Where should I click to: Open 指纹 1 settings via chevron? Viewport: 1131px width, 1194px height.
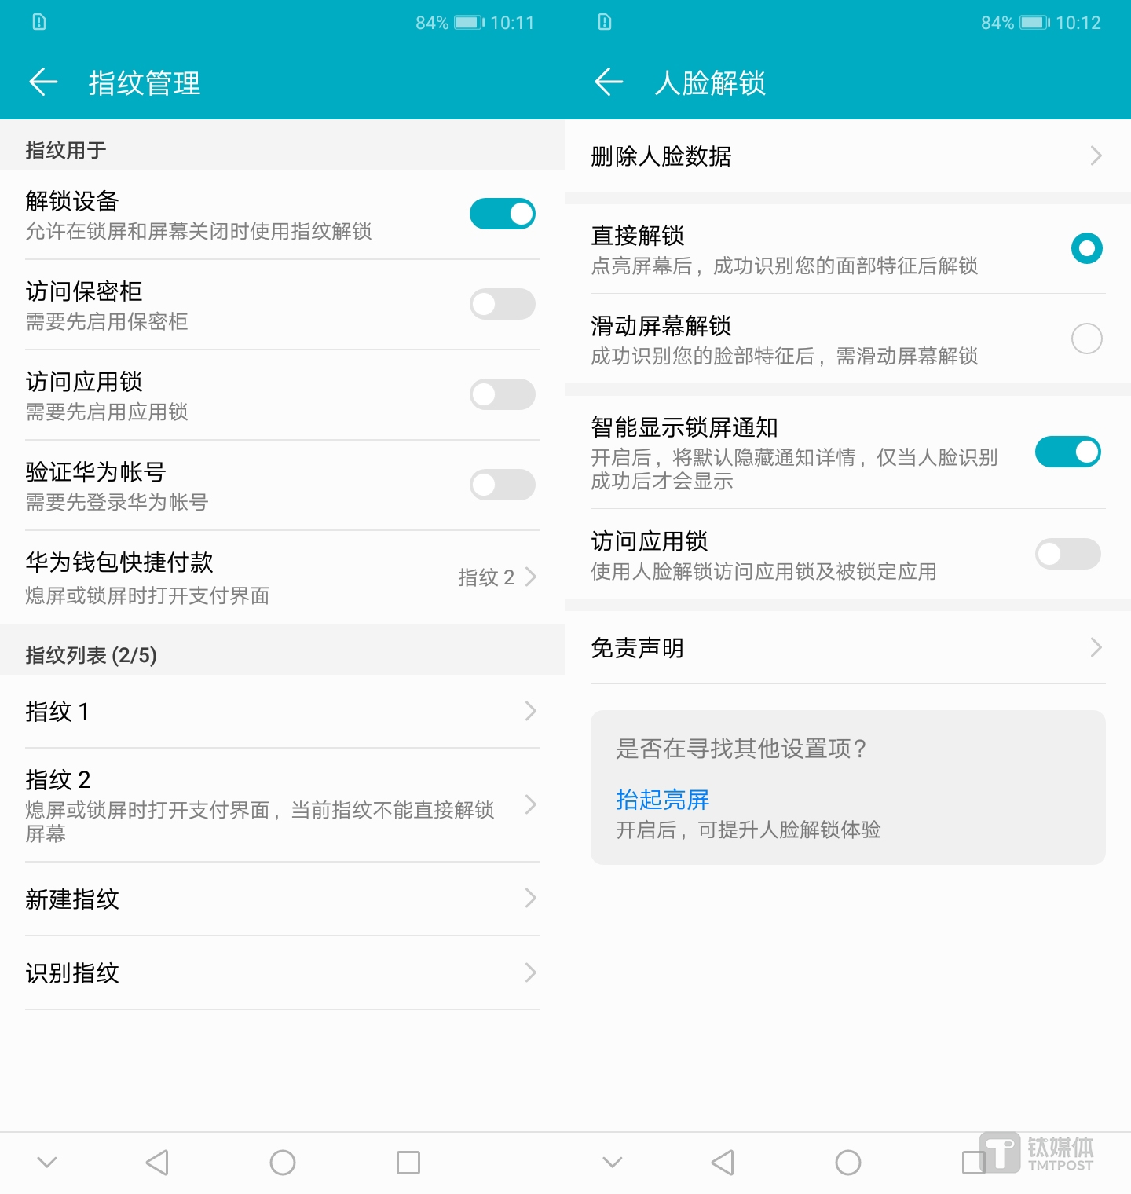531,711
